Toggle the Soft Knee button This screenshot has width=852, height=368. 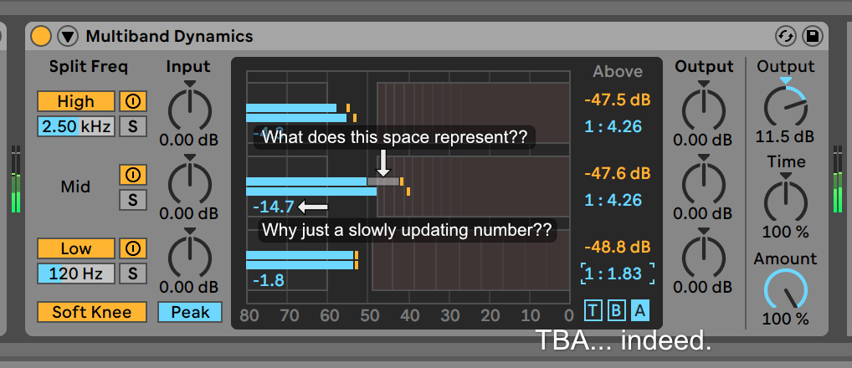point(93,312)
